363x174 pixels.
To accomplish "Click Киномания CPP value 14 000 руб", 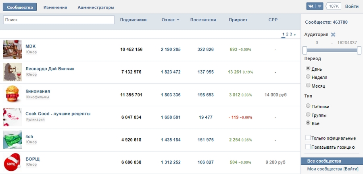I will [275, 94].
